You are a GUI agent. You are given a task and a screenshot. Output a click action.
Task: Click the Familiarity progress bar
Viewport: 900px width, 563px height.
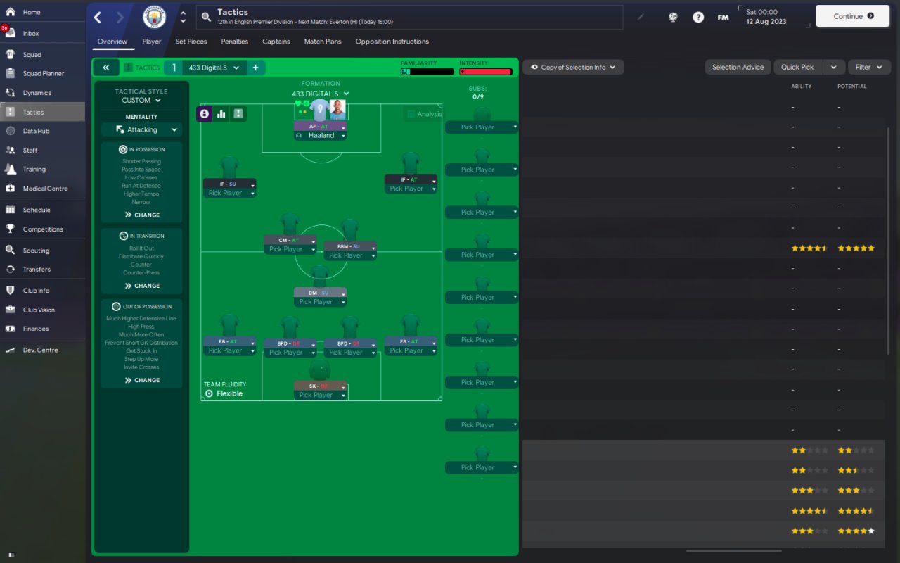tap(427, 71)
